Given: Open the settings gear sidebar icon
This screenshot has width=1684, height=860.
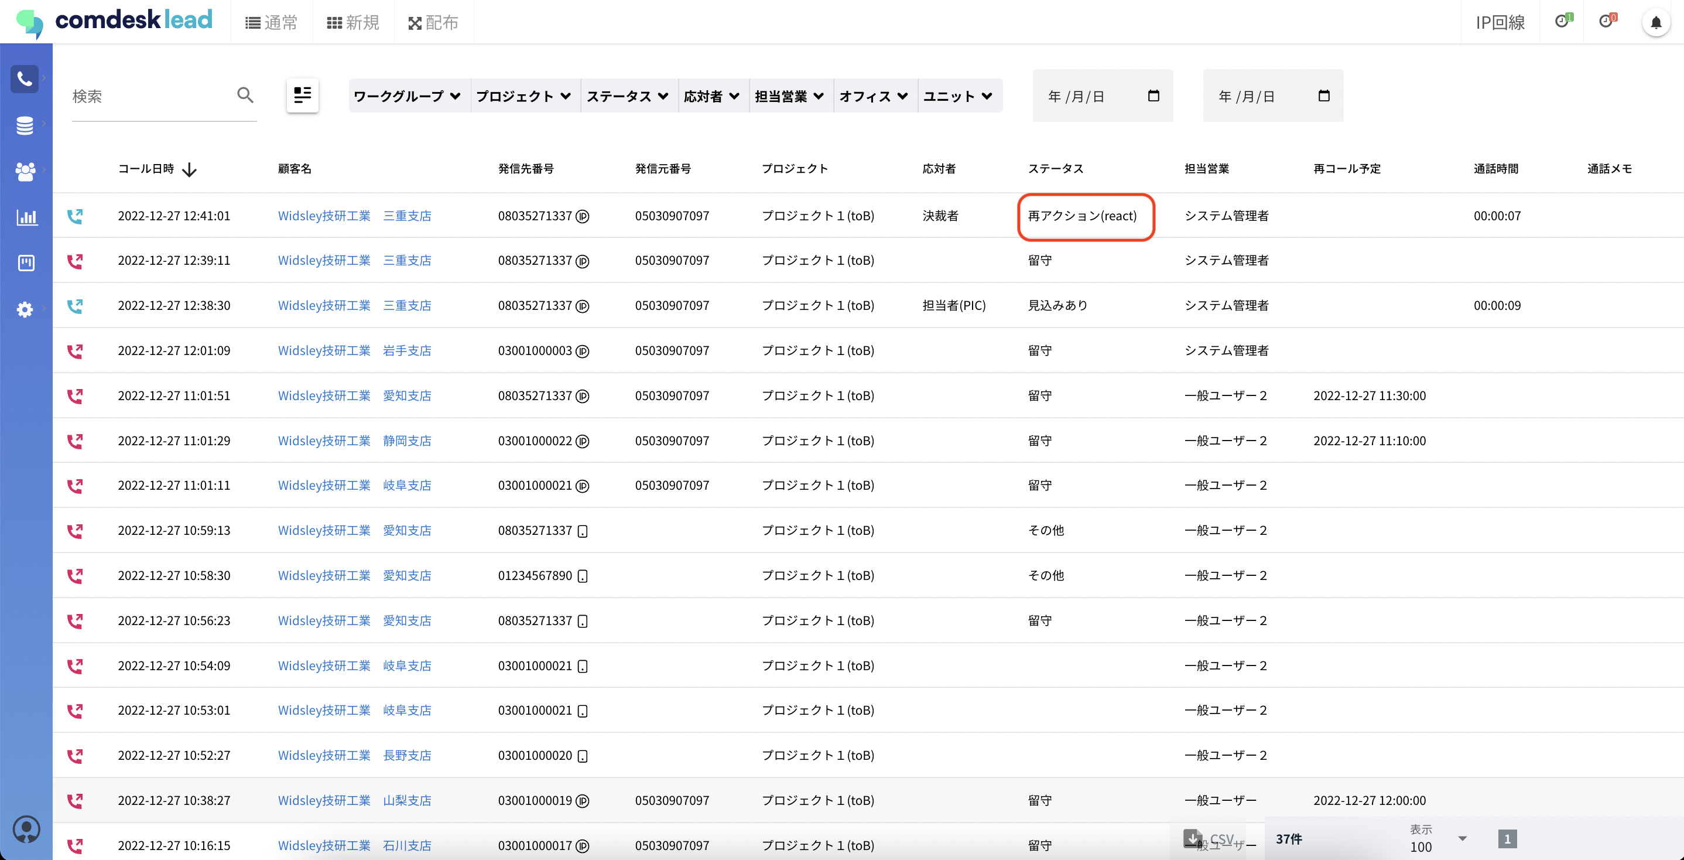Looking at the screenshot, I should pos(25,309).
